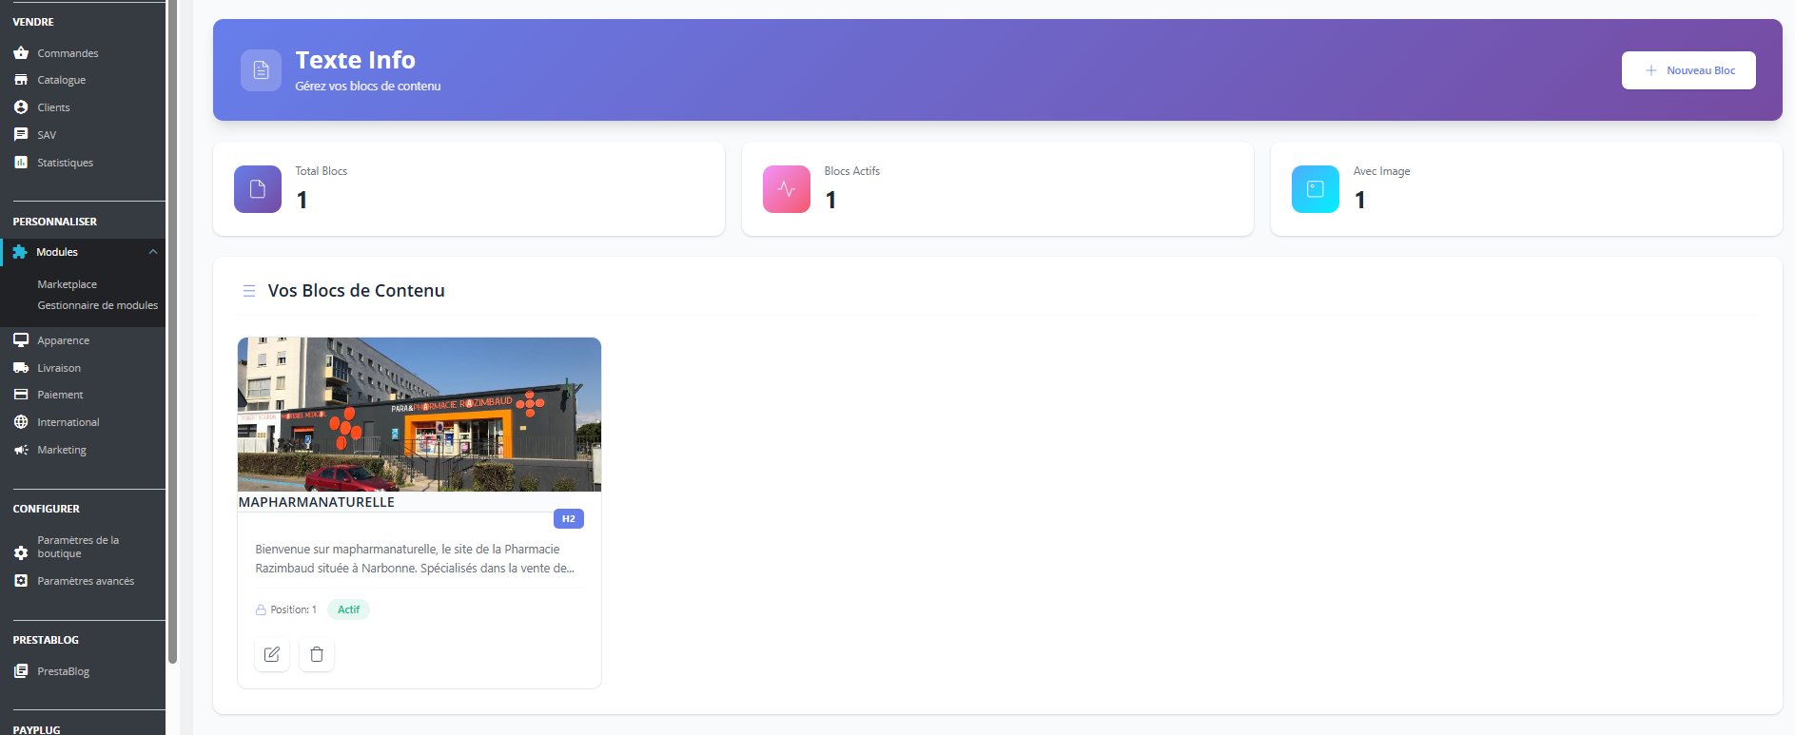
Task: Click the edit pencil icon on block card
Action: point(272,654)
